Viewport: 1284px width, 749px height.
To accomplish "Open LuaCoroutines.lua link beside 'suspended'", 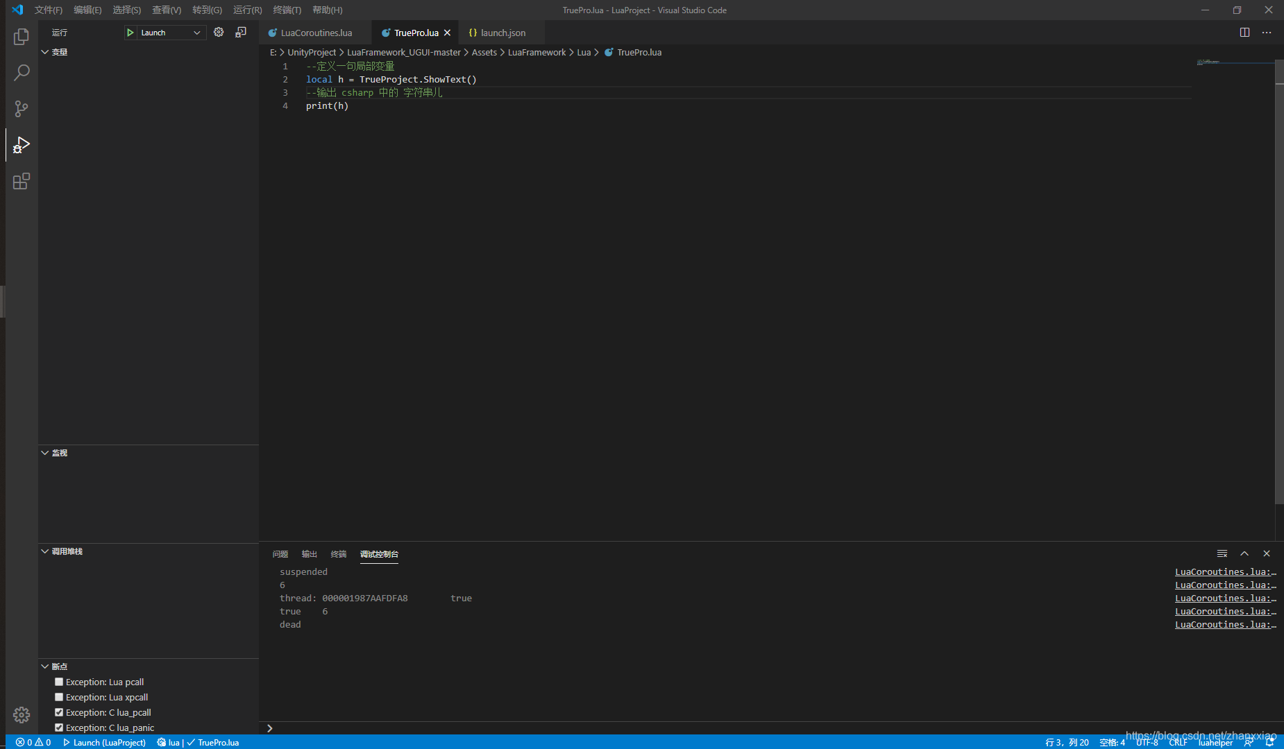I will 1226,572.
